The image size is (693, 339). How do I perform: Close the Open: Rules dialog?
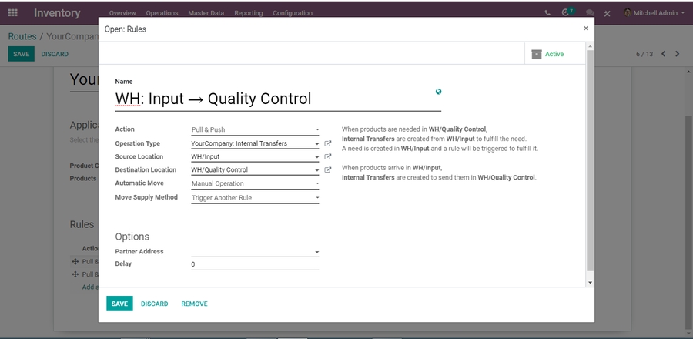click(x=585, y=29)
